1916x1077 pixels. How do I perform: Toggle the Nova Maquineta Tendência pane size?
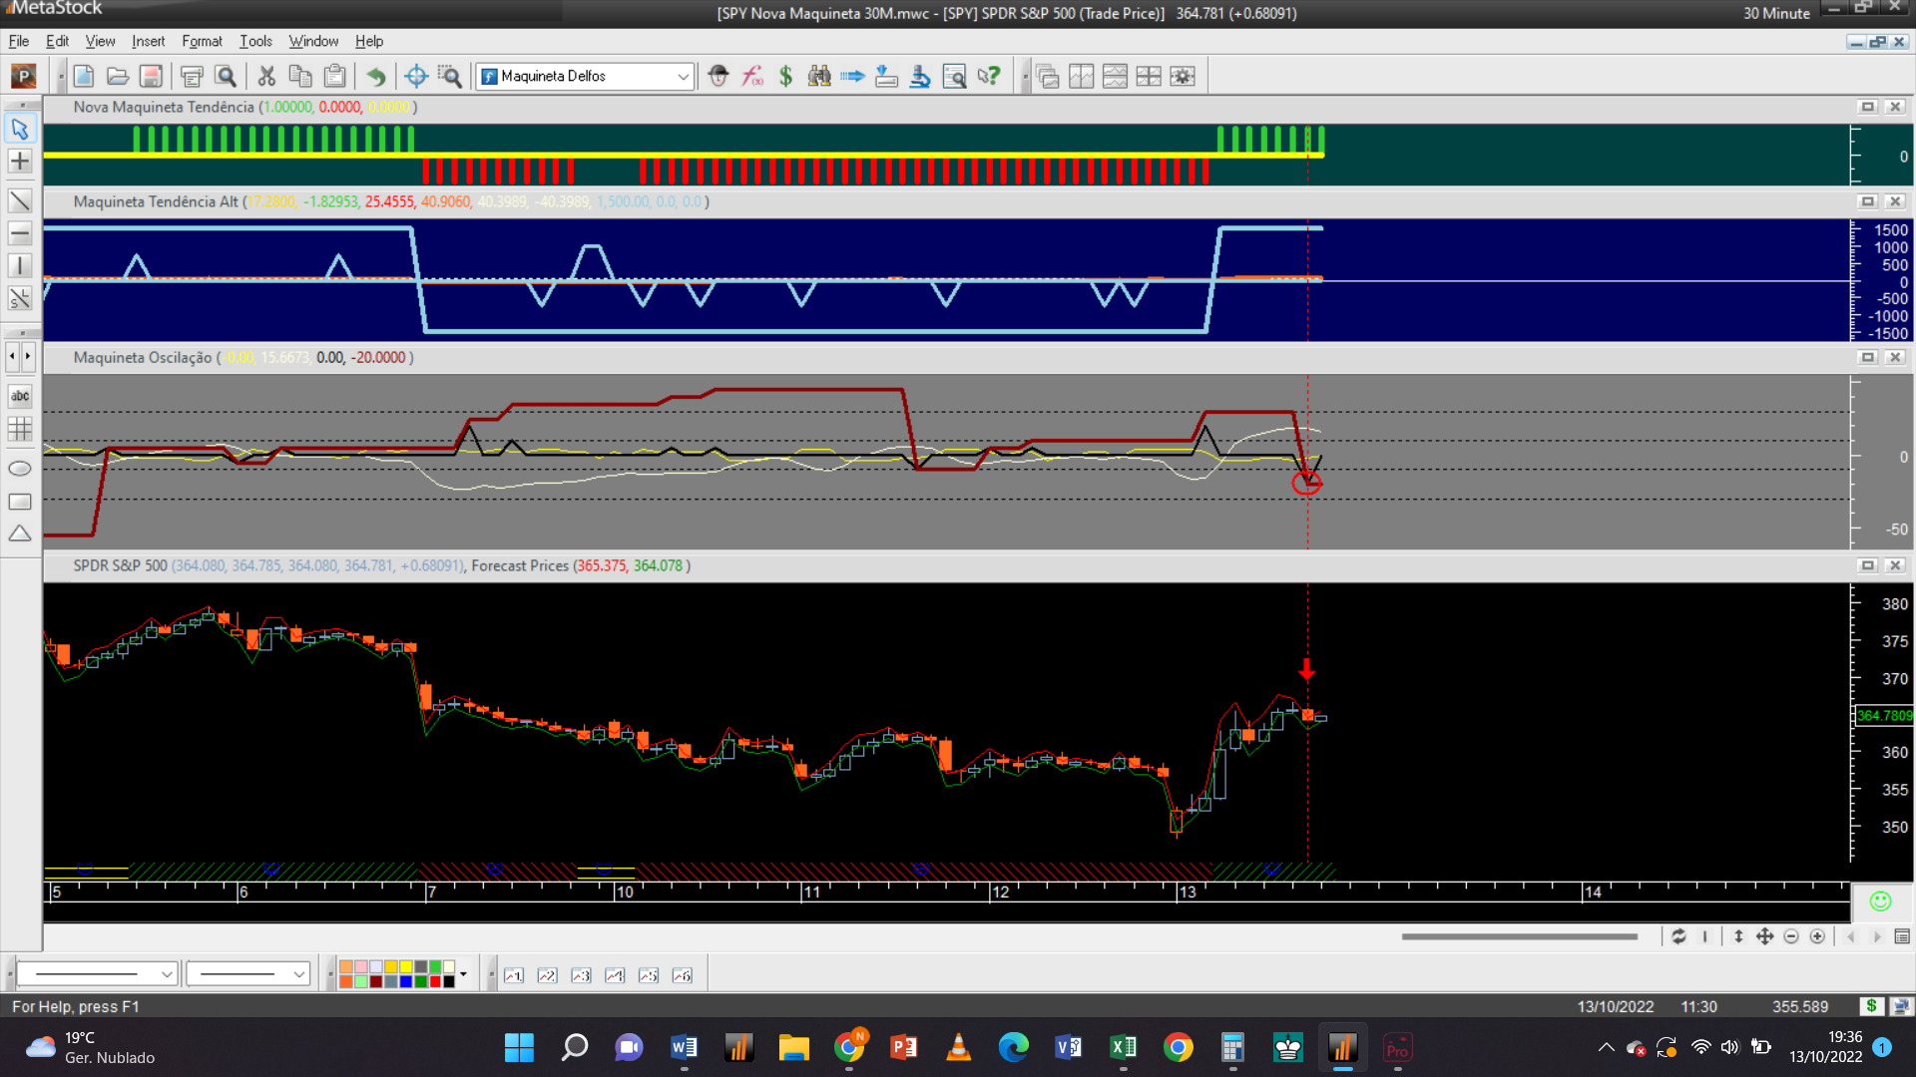(x=1868, y=107)
